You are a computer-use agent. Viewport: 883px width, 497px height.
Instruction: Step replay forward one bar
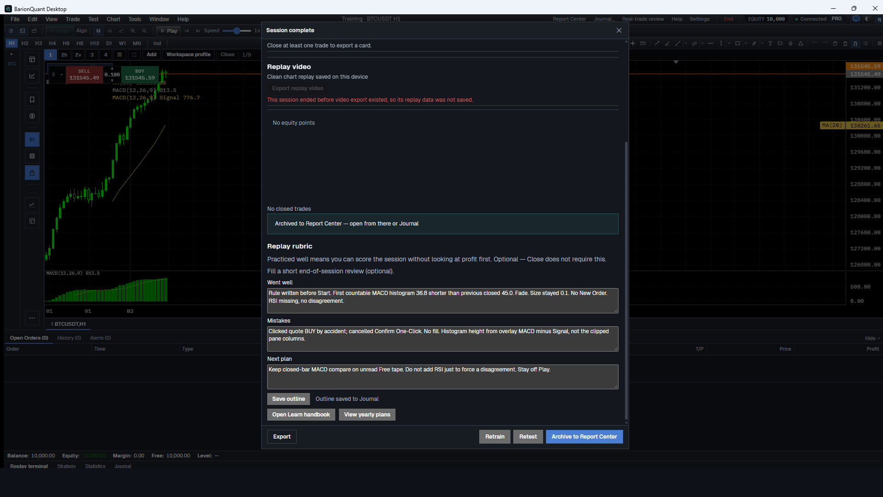(198, 31)
